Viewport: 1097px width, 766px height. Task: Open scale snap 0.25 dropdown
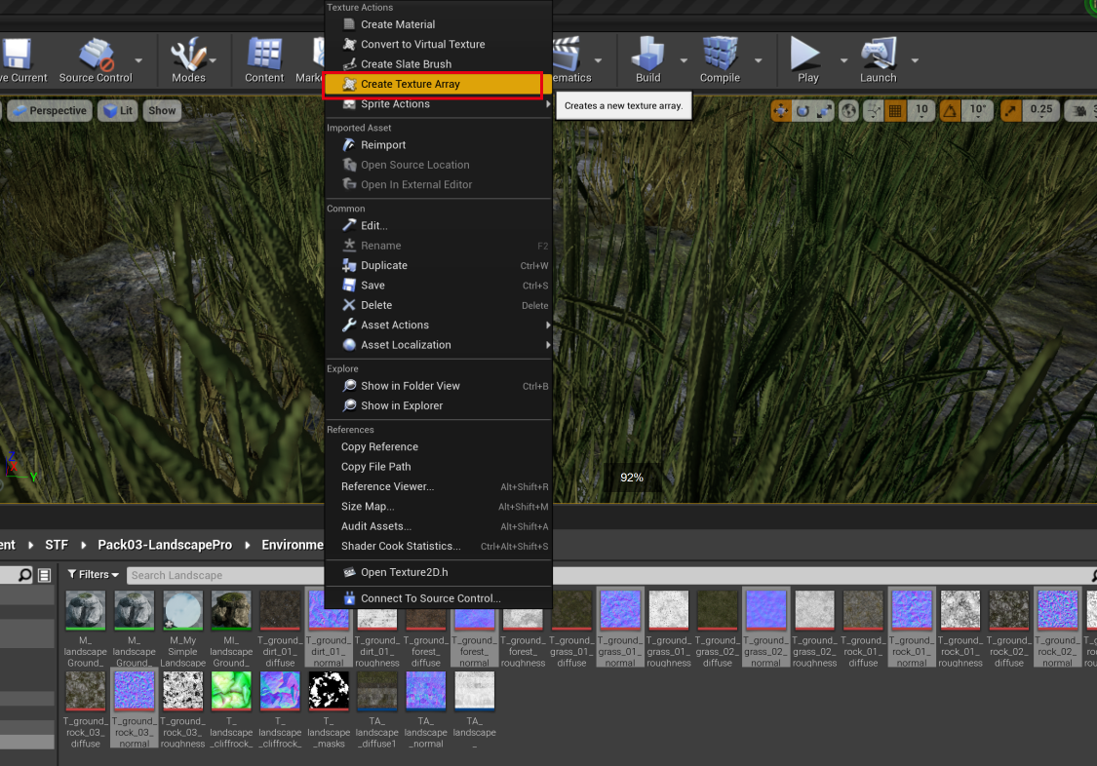pyautogui.click(x=1041, y=110)
